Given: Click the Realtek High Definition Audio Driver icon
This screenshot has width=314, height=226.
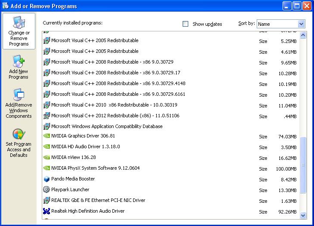Looking at the screenshot, I should [x=47, y=211].
